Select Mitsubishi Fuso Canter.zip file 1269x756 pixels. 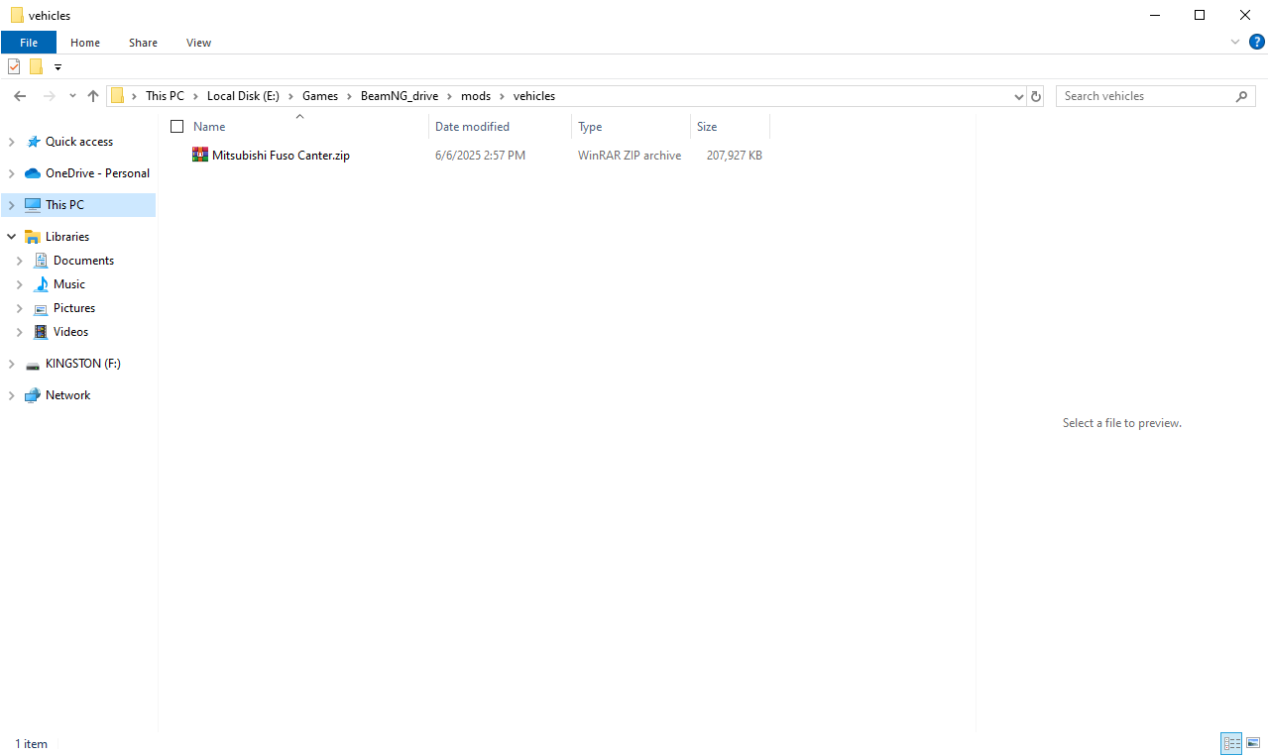[281, 156]
